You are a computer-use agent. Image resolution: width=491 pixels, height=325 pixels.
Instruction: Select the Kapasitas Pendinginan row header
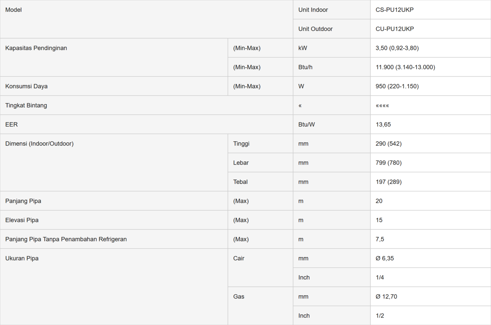[x=36, y=48]
